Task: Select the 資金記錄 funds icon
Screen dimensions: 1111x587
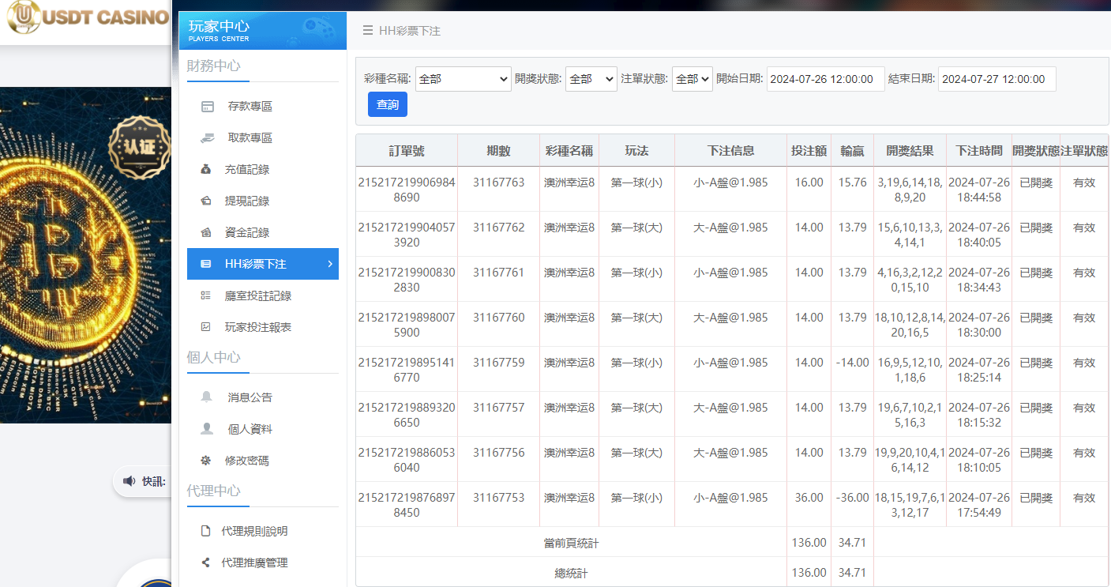Action: [207, 231]
